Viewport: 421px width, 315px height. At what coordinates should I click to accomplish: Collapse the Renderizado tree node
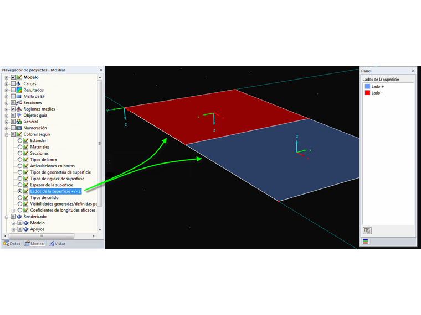[x=7, y=217]
